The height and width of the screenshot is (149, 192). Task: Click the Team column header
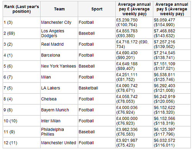(59, 9)
